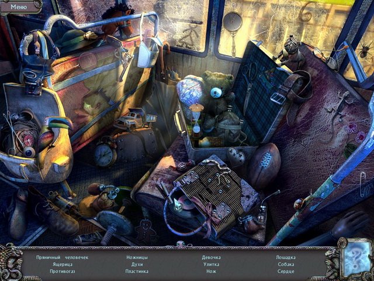
Task: Select the 'Лошадка' item in the list
Action: coord(286,257)
